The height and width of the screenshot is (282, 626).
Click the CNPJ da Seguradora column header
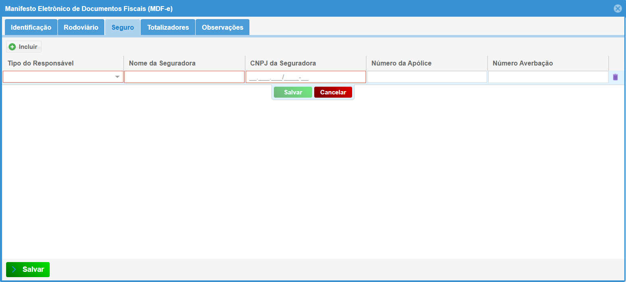(283, 63)
